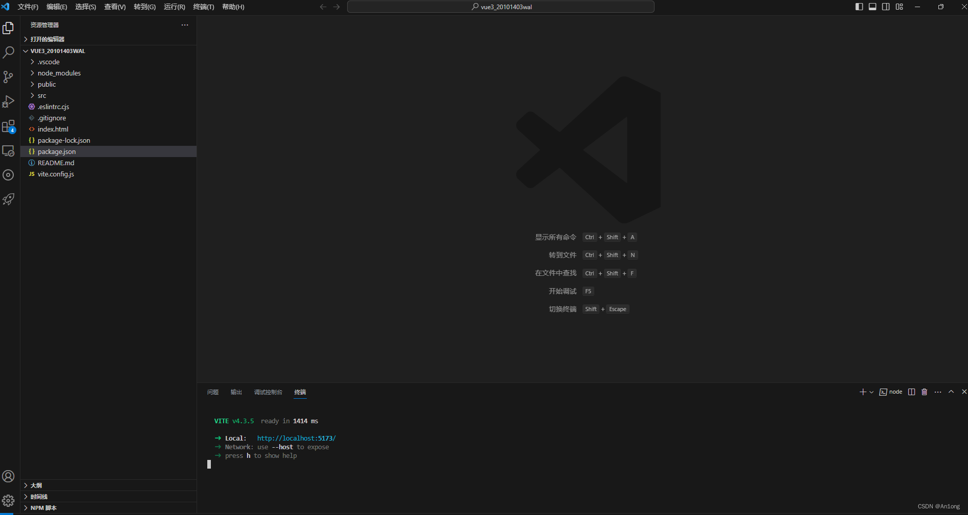The width and height of the screenshot is (968, 515).
Task: Toggle the primary side bar visibility
Action: click(859, 7)
